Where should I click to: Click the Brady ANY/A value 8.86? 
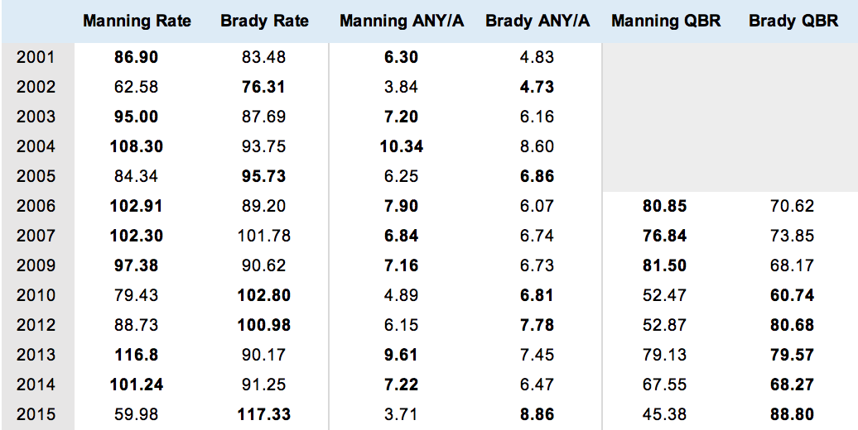(537, 414)
